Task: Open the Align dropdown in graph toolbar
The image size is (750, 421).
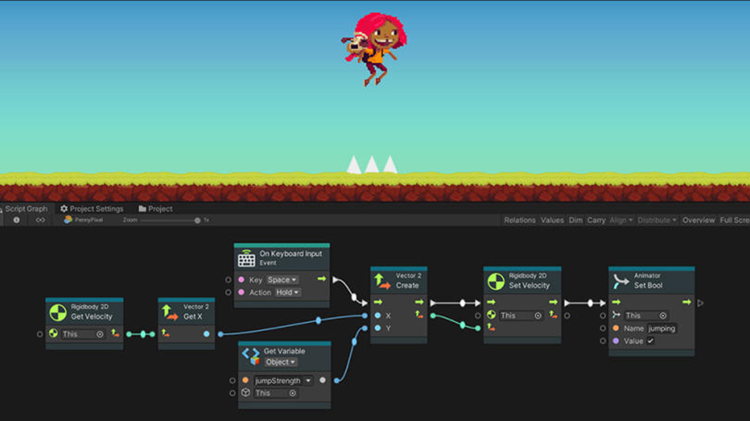Action: pos(621,220)
